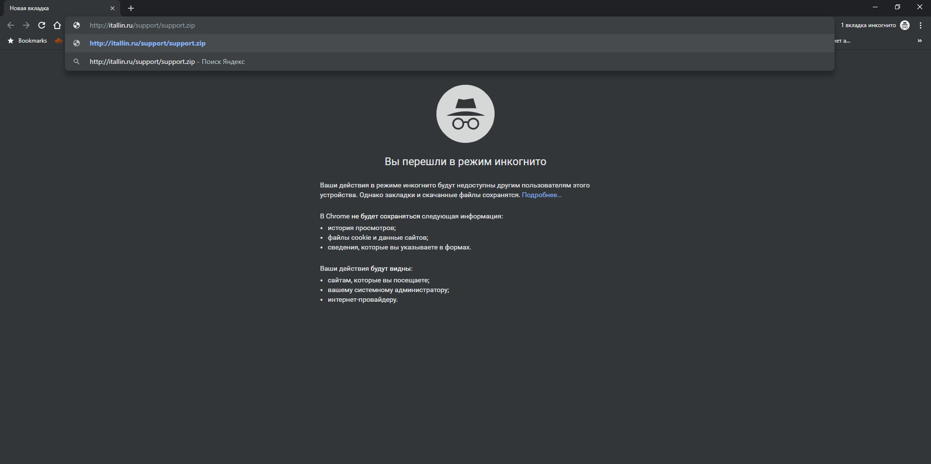Click the back navigation arrow
The image size is (931, 464).
click(x=11, y=25)
